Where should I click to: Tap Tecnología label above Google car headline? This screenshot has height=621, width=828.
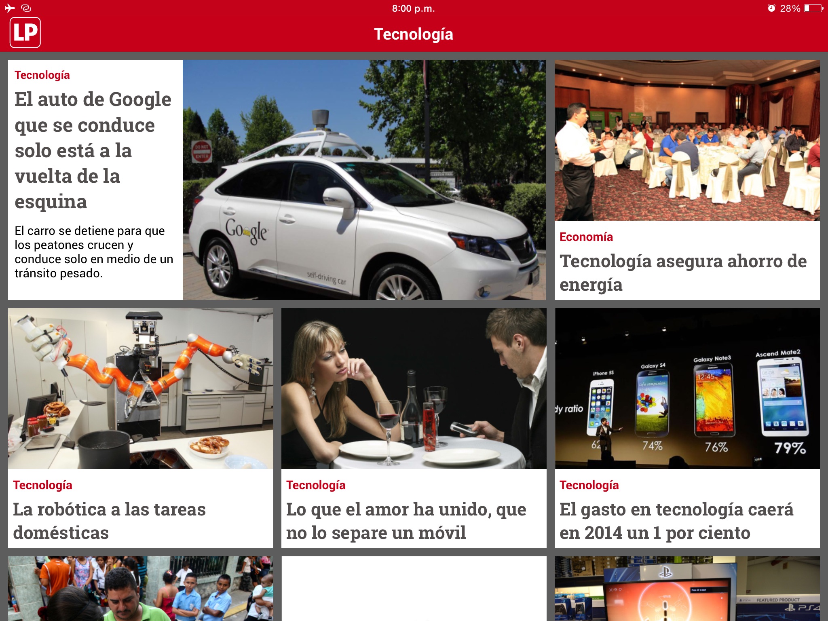point(42,75)
